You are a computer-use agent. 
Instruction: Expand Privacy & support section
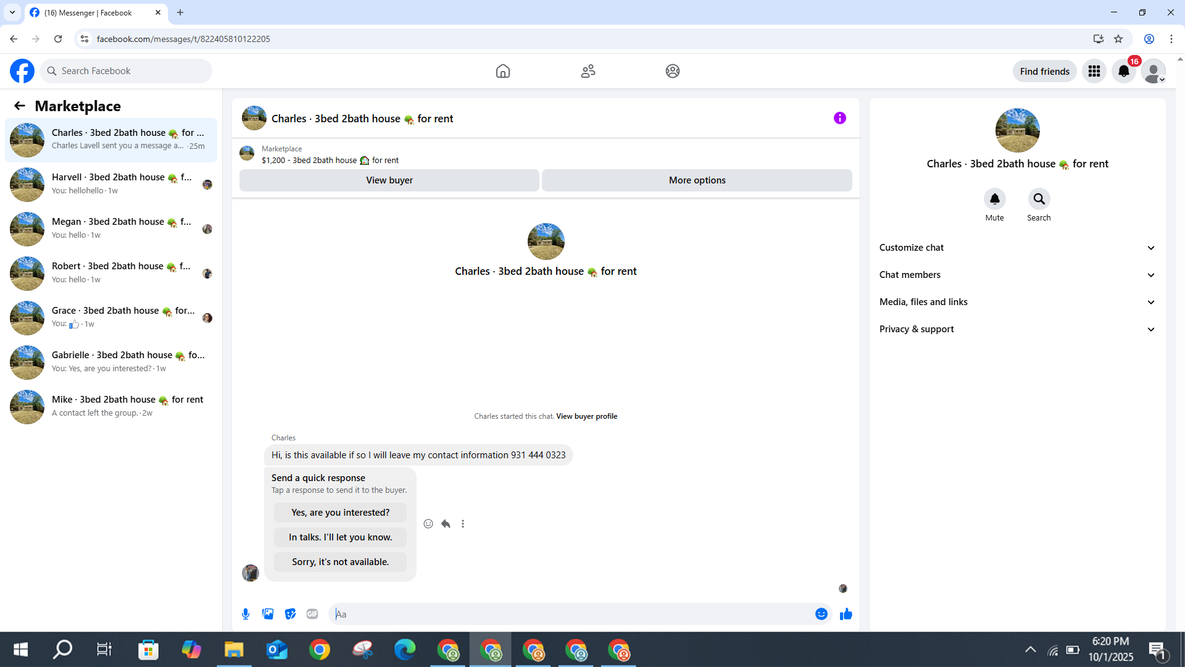click(x=1017, y=329)
